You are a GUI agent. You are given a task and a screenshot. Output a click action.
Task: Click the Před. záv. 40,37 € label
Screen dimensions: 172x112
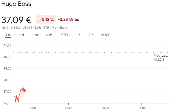[x=160, y=57]
